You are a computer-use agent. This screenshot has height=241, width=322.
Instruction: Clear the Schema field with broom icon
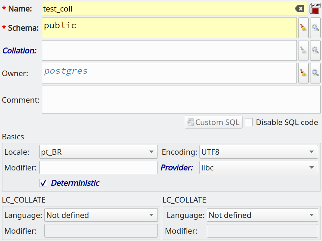(x=303, y=28)
